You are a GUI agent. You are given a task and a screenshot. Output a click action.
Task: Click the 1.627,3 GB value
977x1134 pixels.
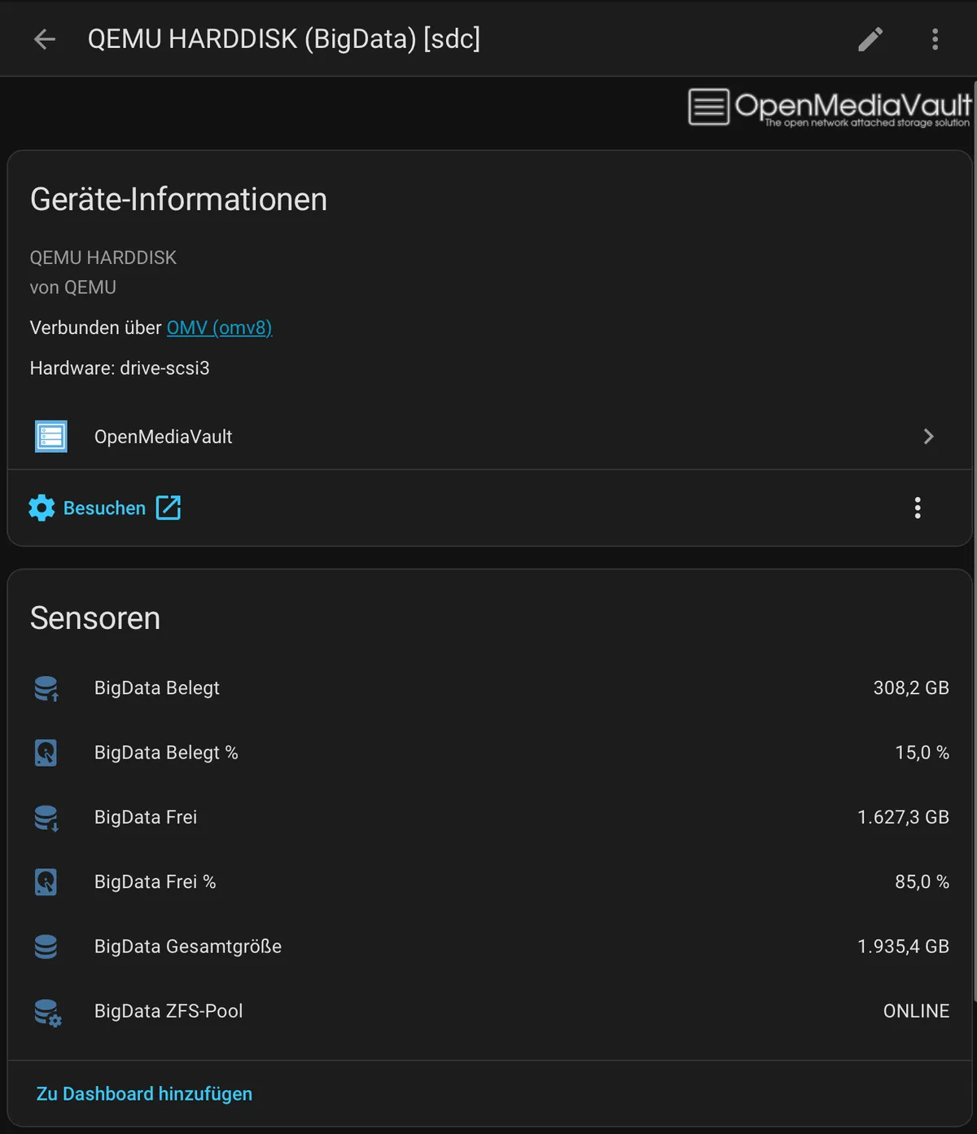903,817
